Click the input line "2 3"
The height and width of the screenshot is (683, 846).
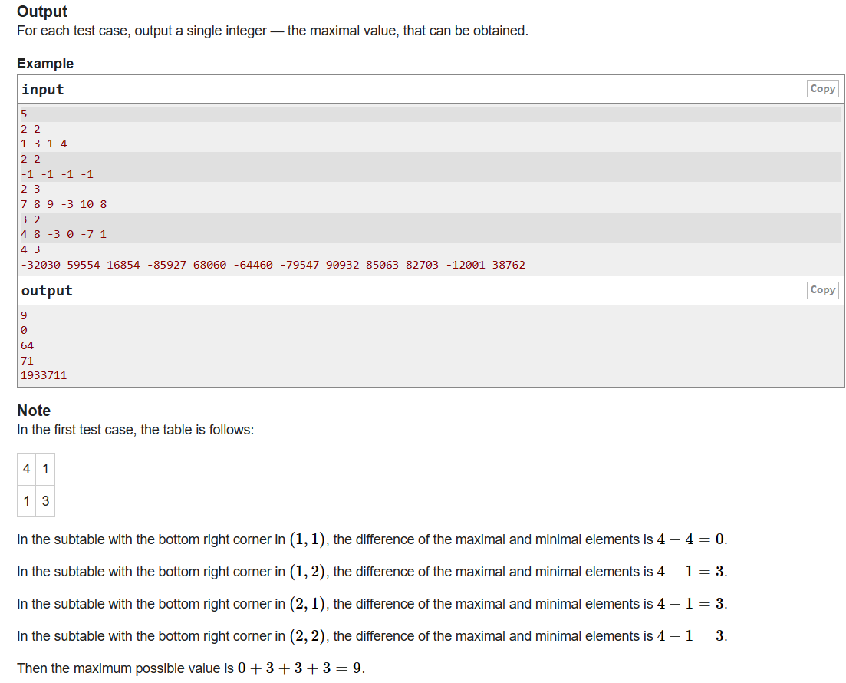pyautogui.click(x=31, y=189)
